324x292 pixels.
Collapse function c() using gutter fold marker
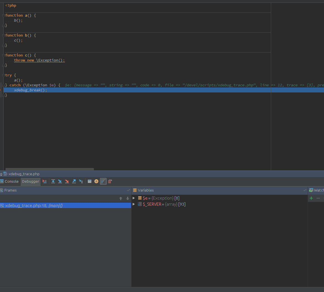pos(3,55)
